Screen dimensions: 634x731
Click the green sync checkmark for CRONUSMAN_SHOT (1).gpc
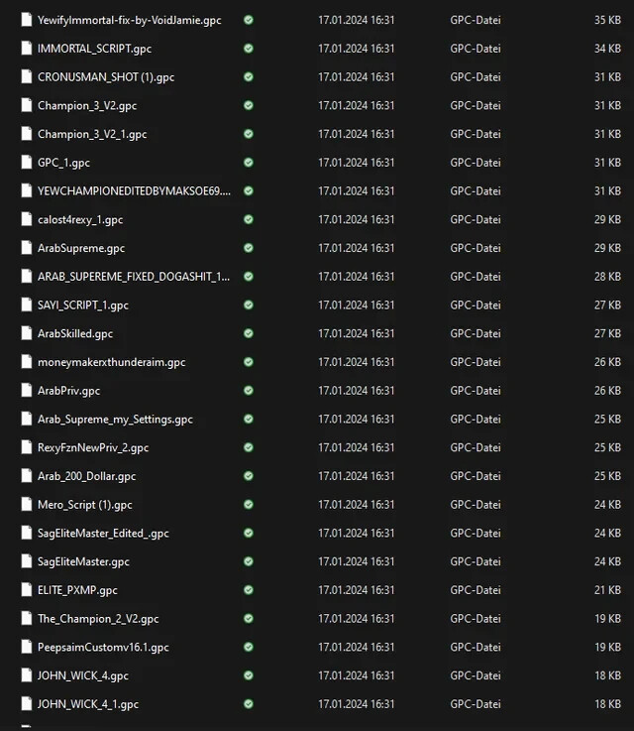pyautogui.click(x=249, y=77)
